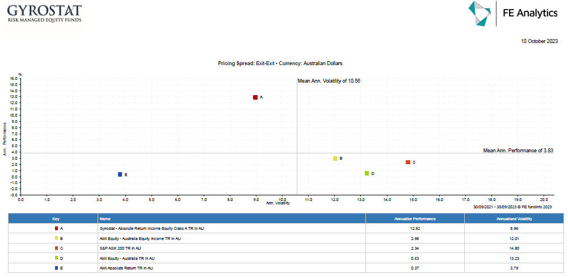Select orange data point C on chart
Viewport: 568px width, 278px height.
(x=408, y=162)
